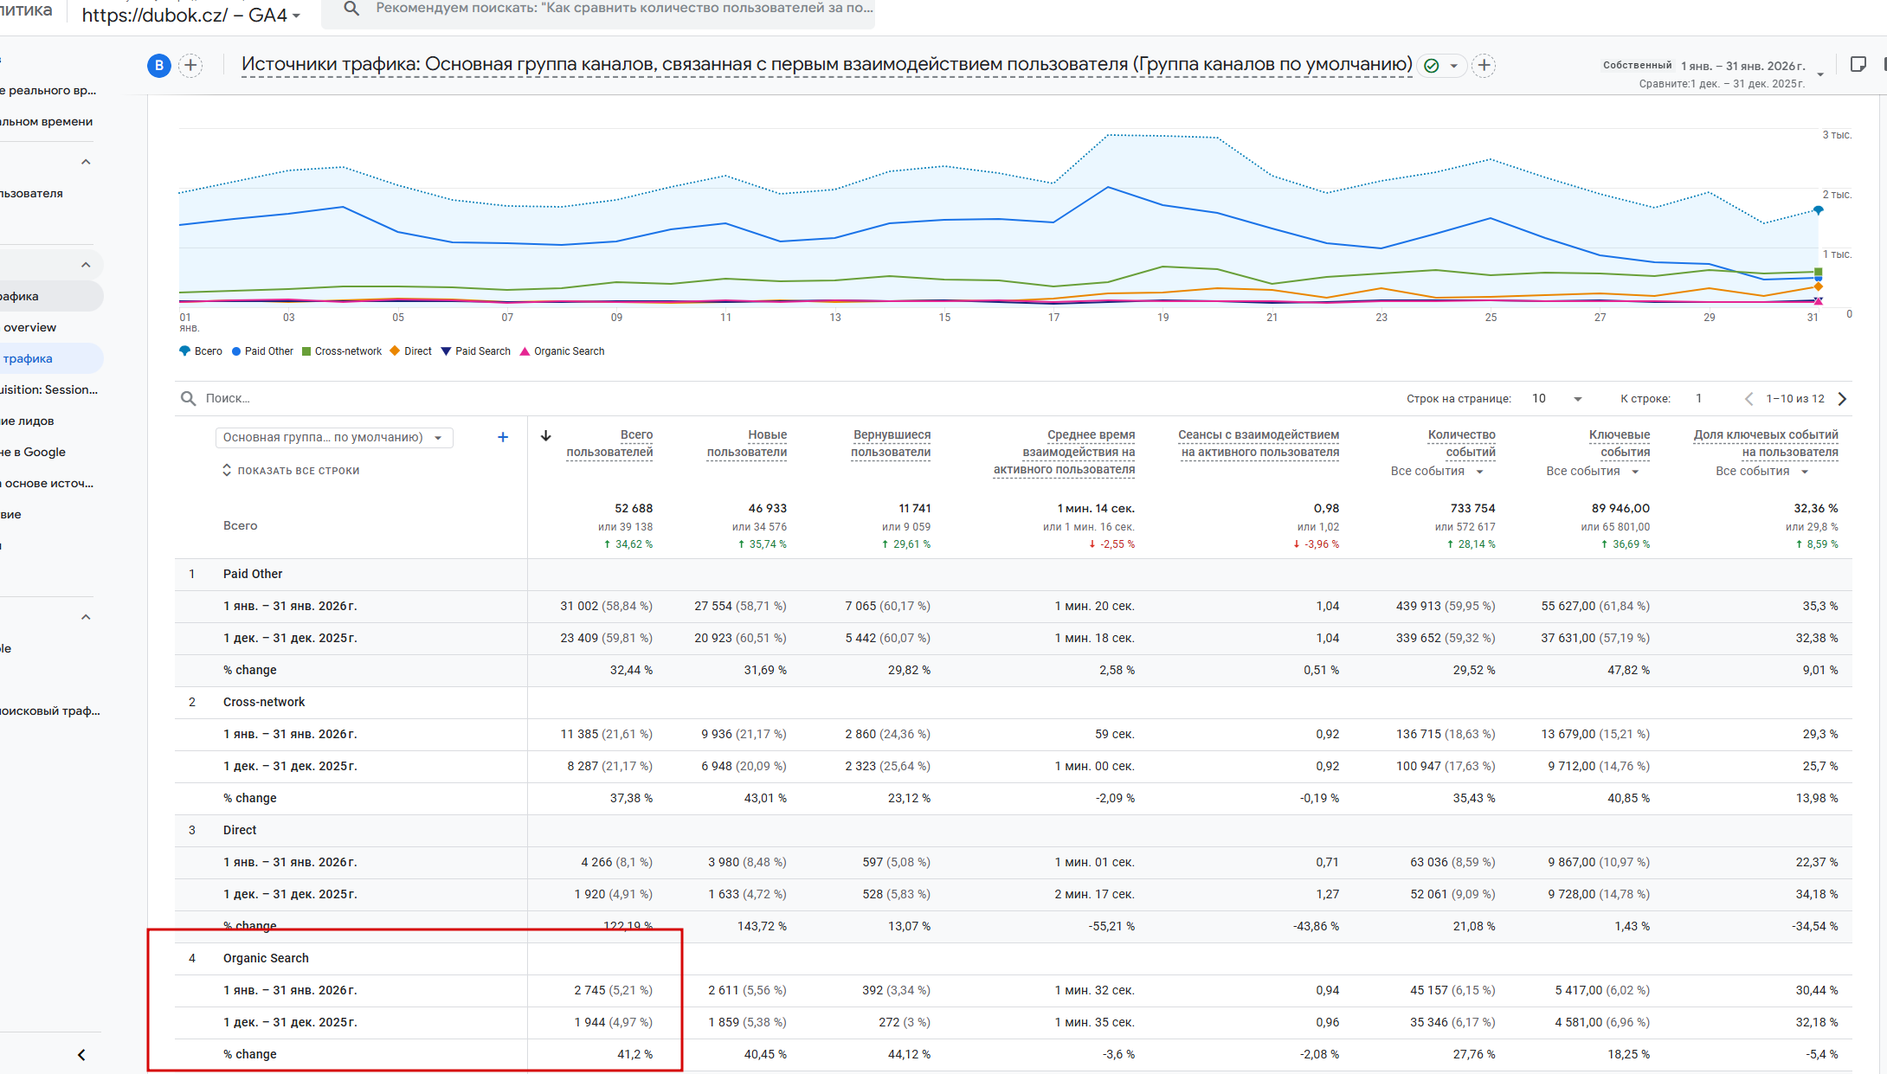Toggle Organic Search series in chart legend
Screen dimensions: 1887x1074
click(561, 351)
